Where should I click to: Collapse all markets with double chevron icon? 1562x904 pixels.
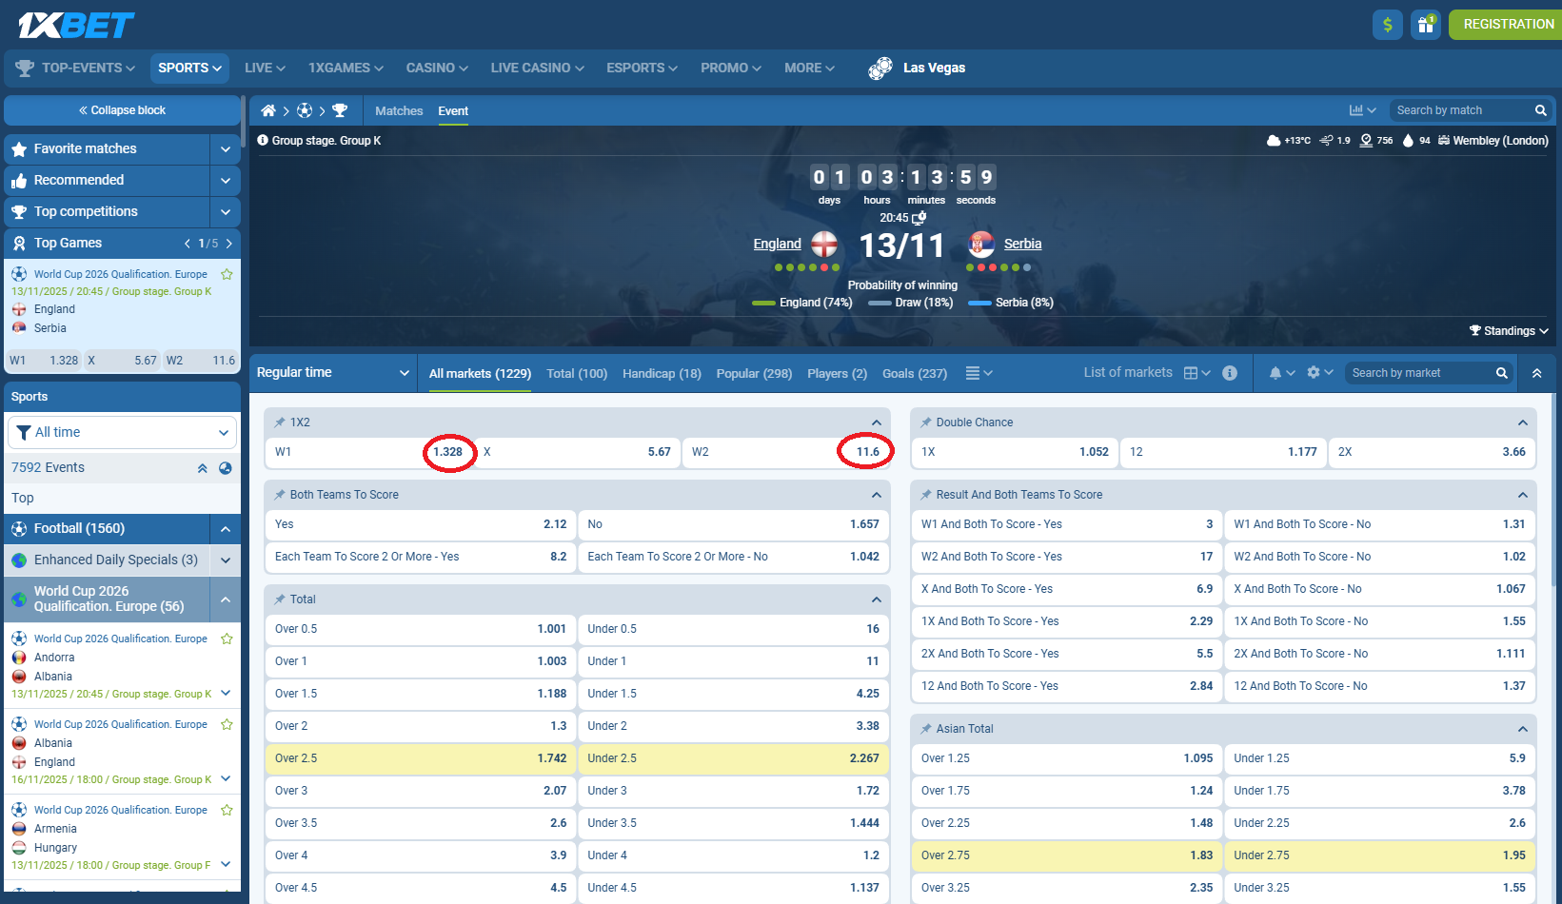tap(1536, 372)
